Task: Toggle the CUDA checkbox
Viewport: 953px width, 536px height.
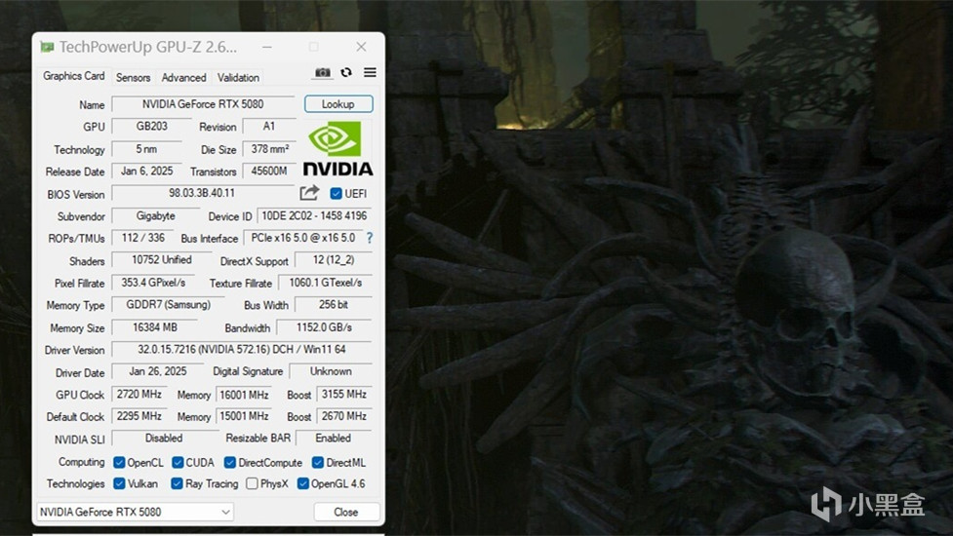Action: pos(178,463)
